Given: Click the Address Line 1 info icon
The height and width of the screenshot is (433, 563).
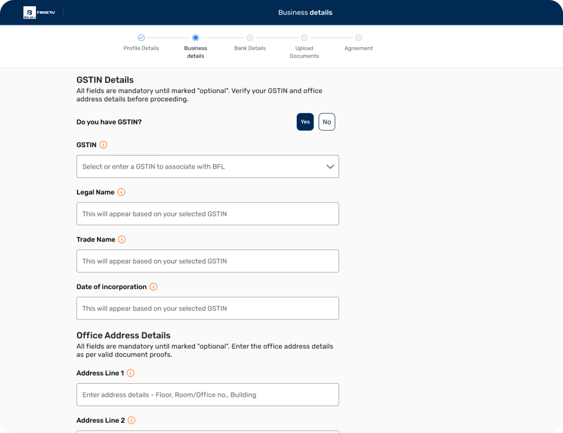Looking at the screenshot, I should (130, 373).
